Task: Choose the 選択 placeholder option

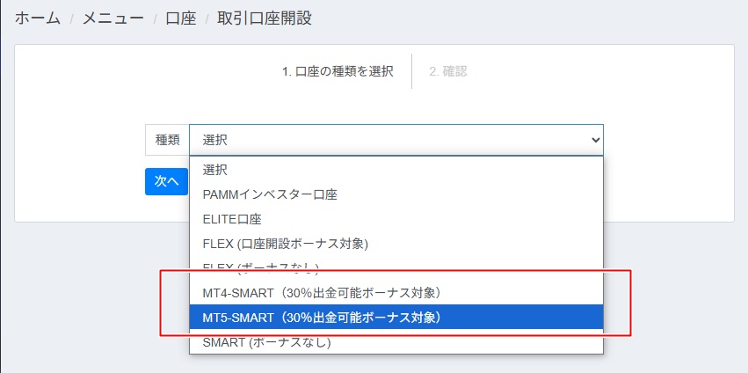Action: [x=396, y=170]
